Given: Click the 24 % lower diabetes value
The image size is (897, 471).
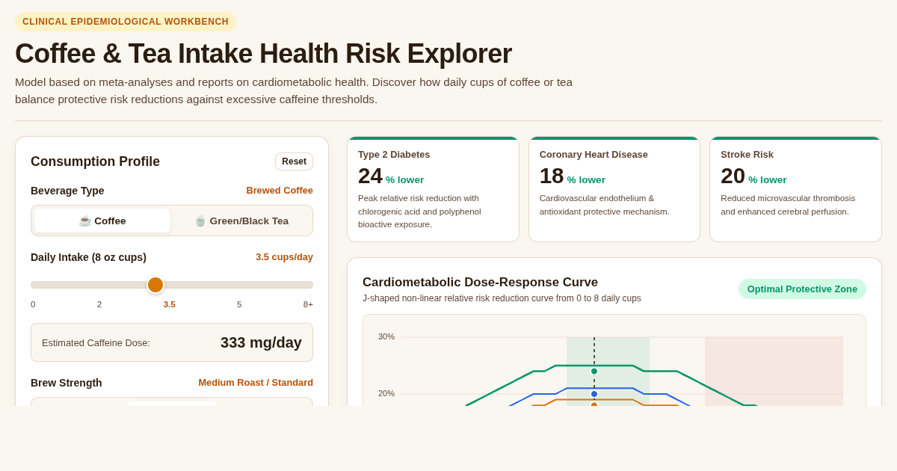Looking at the screenshot, I should coord(391,176).
